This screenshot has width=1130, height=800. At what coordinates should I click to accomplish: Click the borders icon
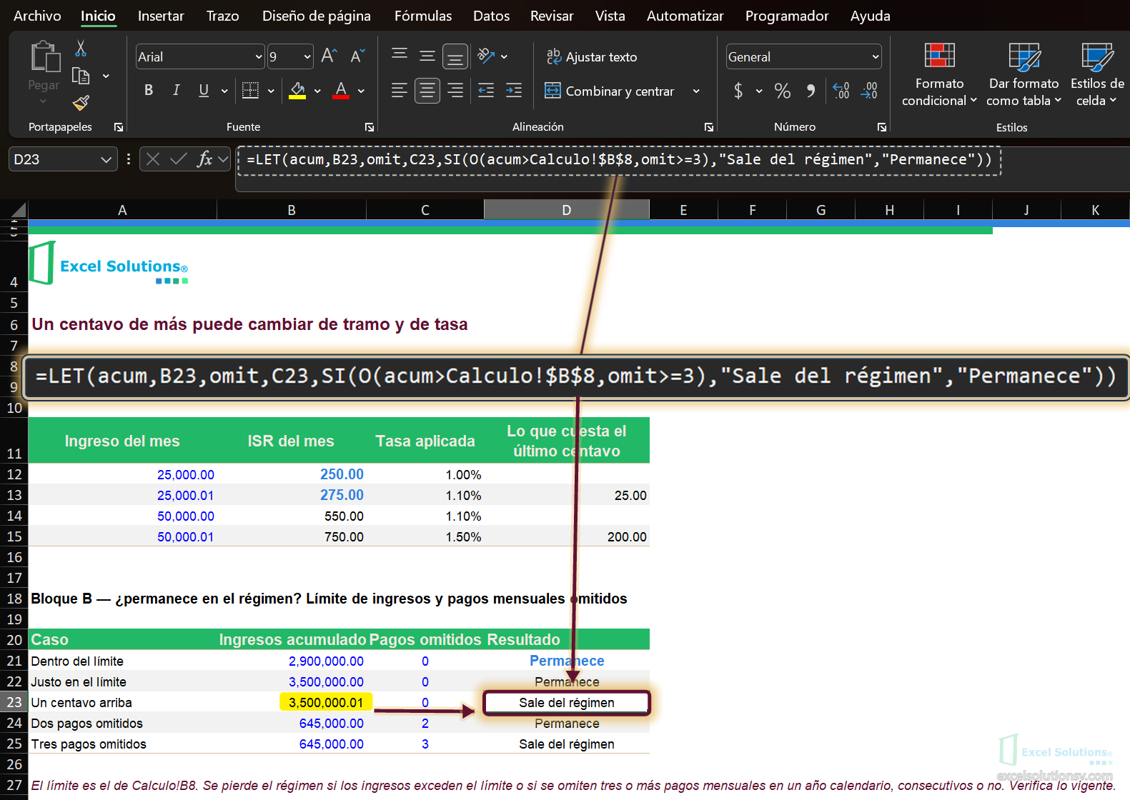250,90
